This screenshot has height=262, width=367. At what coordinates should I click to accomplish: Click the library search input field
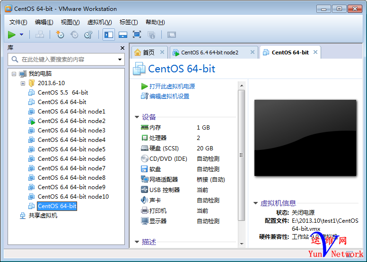(x=66, y=60)
